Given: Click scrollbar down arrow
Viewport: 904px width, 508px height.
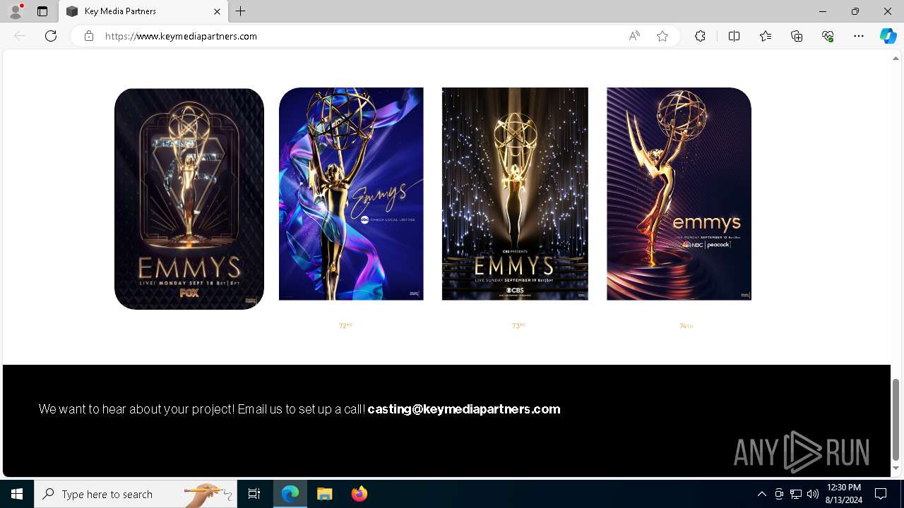Looking at the screenshot, I should pos(896,468).
